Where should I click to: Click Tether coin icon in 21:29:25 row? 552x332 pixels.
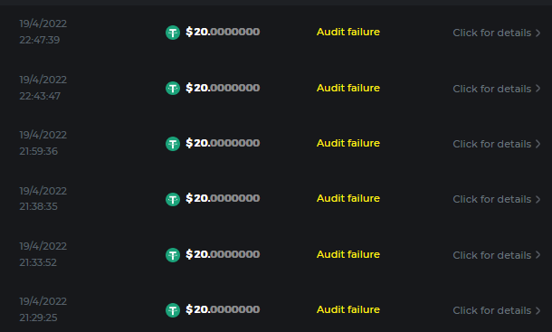click(173, 310)
